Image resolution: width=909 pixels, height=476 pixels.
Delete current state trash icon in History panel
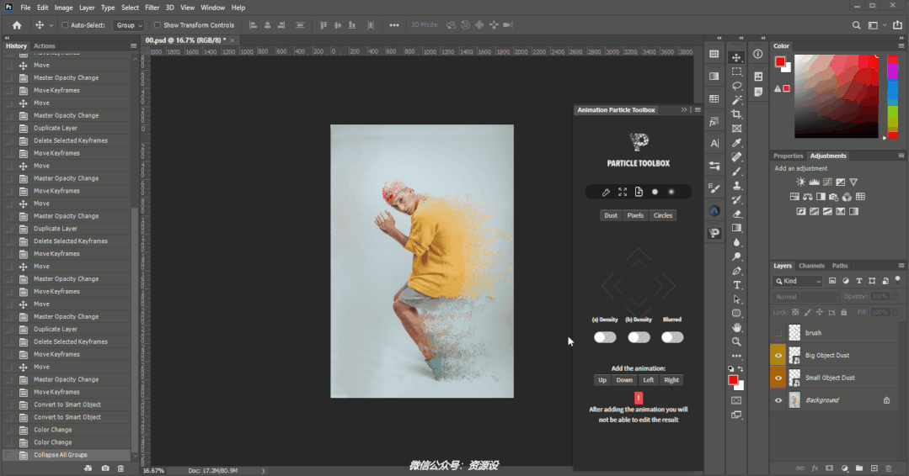[x=120, y=468]
